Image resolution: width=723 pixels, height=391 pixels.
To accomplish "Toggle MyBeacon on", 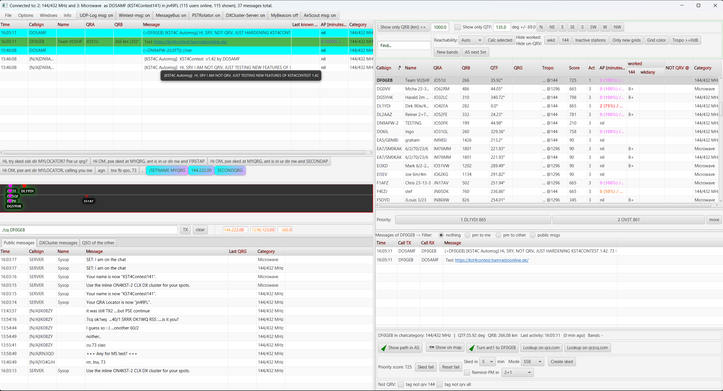I will (x=284, y=15).
